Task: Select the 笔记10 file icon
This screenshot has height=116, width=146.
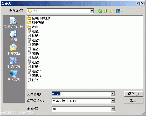Action: pyautogui.click(x=29, y=71)
